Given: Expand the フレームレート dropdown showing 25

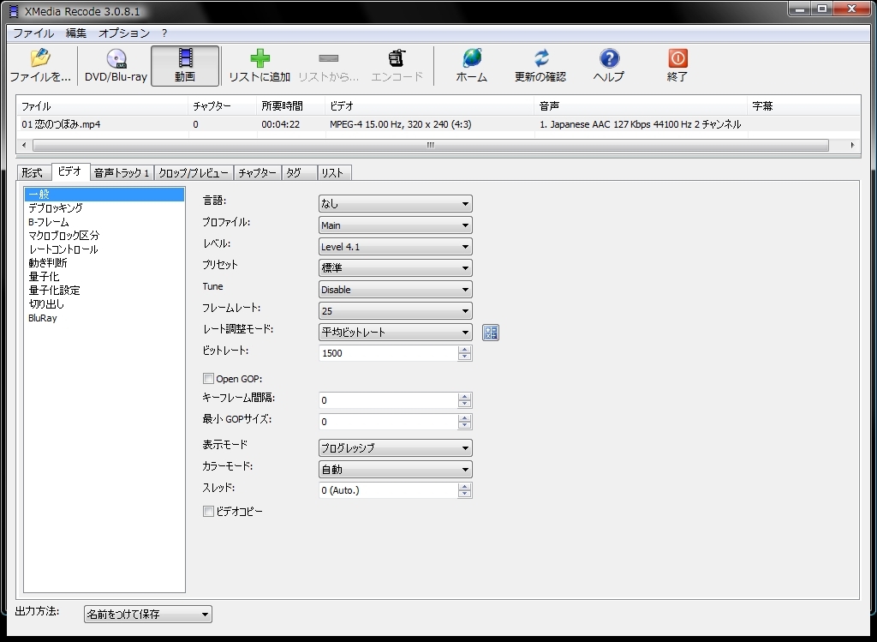Looking at the screenshot, I should [395, 311].
